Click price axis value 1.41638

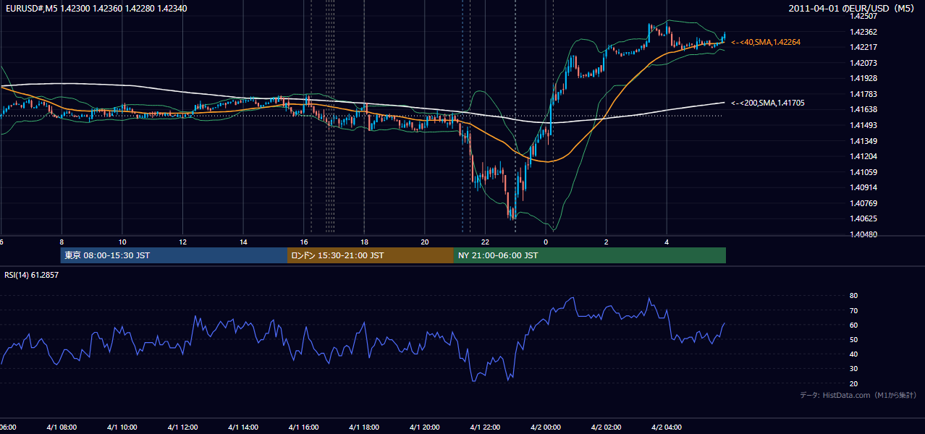863,110
